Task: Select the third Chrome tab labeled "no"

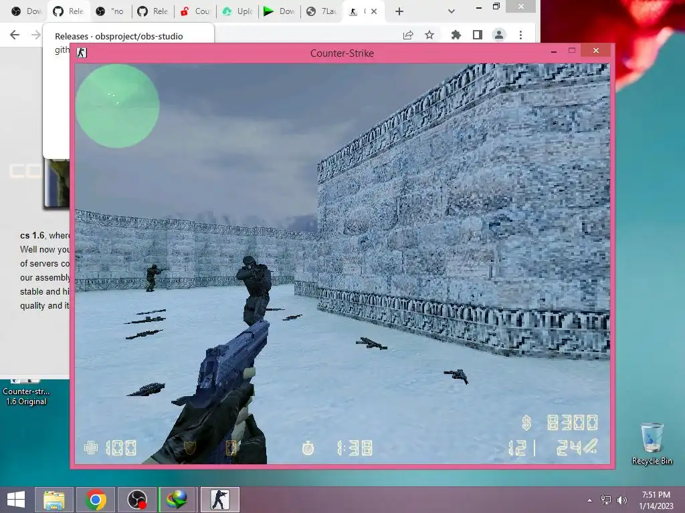Action: (110, 11)
